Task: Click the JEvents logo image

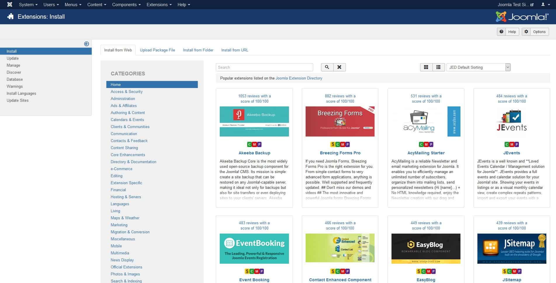Action: (x=512, y=121)
